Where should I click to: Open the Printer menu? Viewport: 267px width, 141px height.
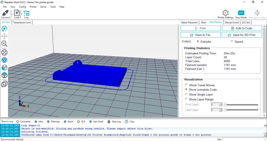(33, 7)
